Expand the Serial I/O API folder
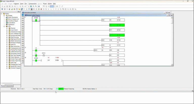 tap(7, 44)
